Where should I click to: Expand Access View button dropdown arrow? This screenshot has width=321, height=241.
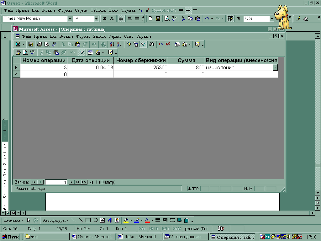[x=23, y=44]
